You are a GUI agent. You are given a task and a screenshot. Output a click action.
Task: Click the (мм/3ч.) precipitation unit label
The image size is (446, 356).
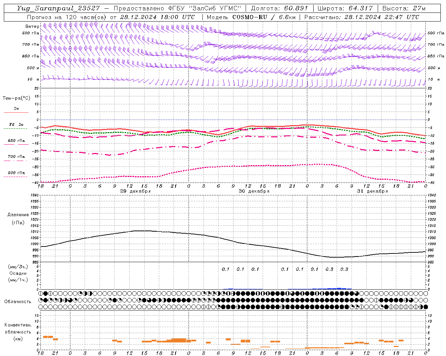(x=18, y=267)
